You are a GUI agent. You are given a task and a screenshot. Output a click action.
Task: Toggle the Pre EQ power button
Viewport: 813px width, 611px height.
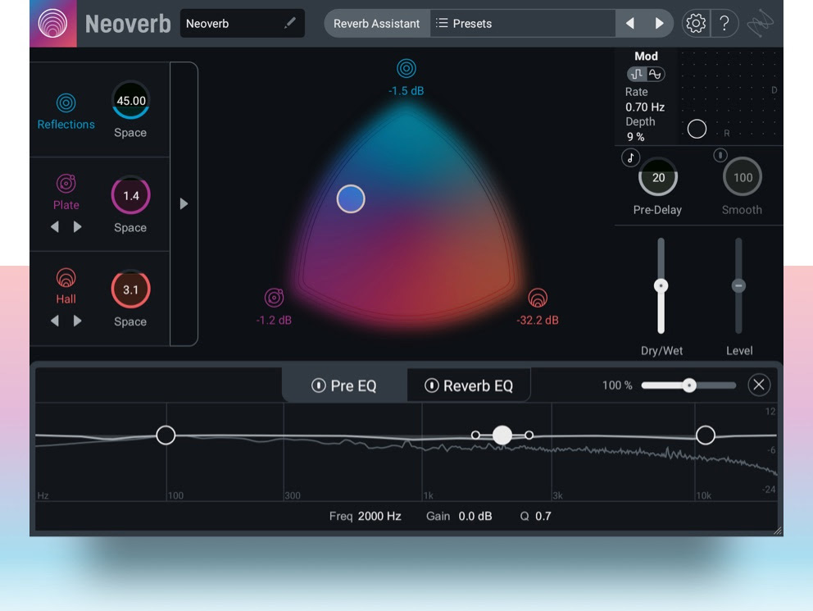click(318, 385)
